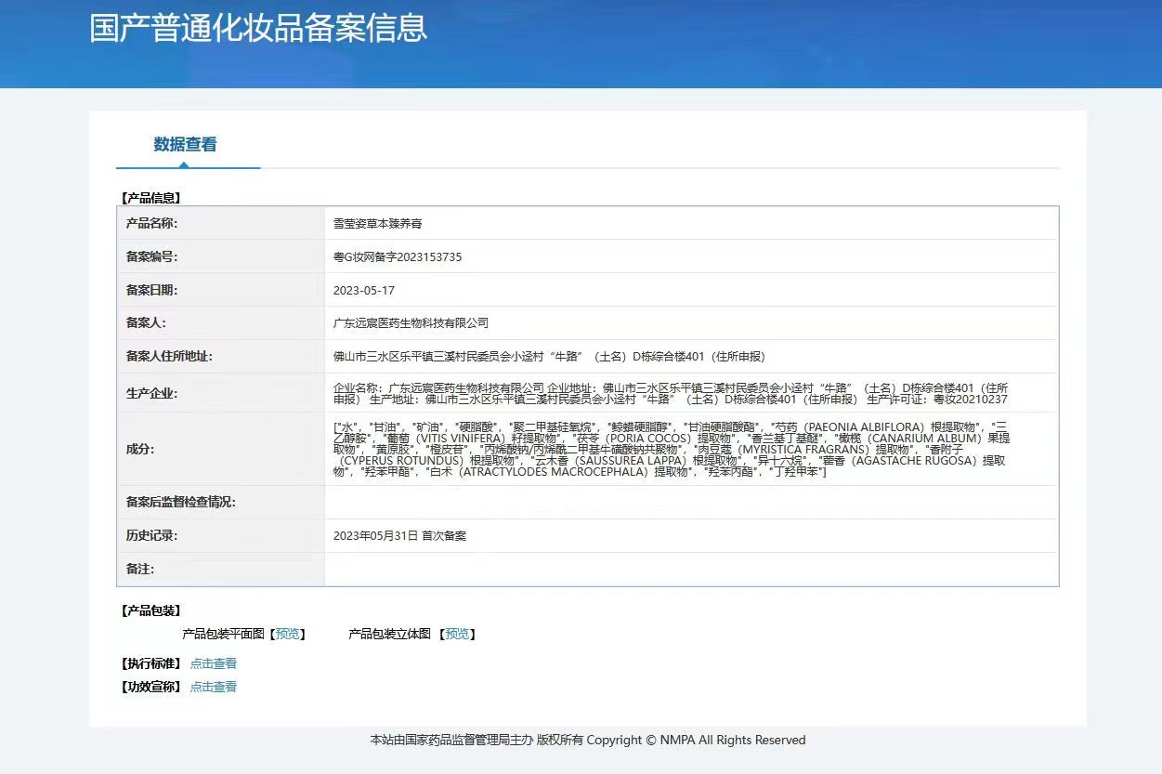
Task: Click the 【产品包装】 section heading
Action: point(151,610)
